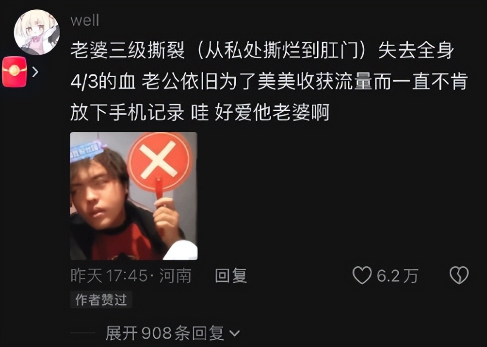Click the red X sign in the photo
The height and width of the screenshot is (347, 487).
click(x=159, y=161)
